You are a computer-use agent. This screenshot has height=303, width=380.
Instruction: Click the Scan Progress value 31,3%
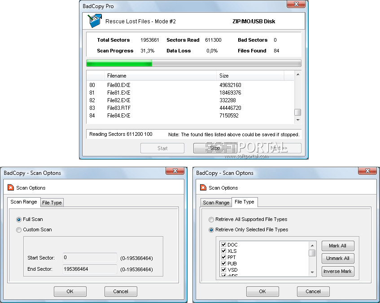pyautogui.click(x=147, y=51)
